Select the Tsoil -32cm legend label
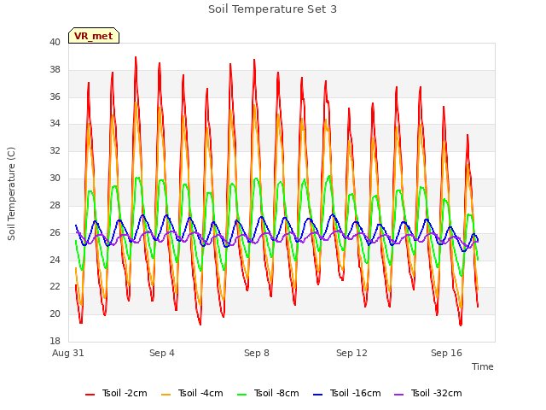 click(x=436, y=393)
